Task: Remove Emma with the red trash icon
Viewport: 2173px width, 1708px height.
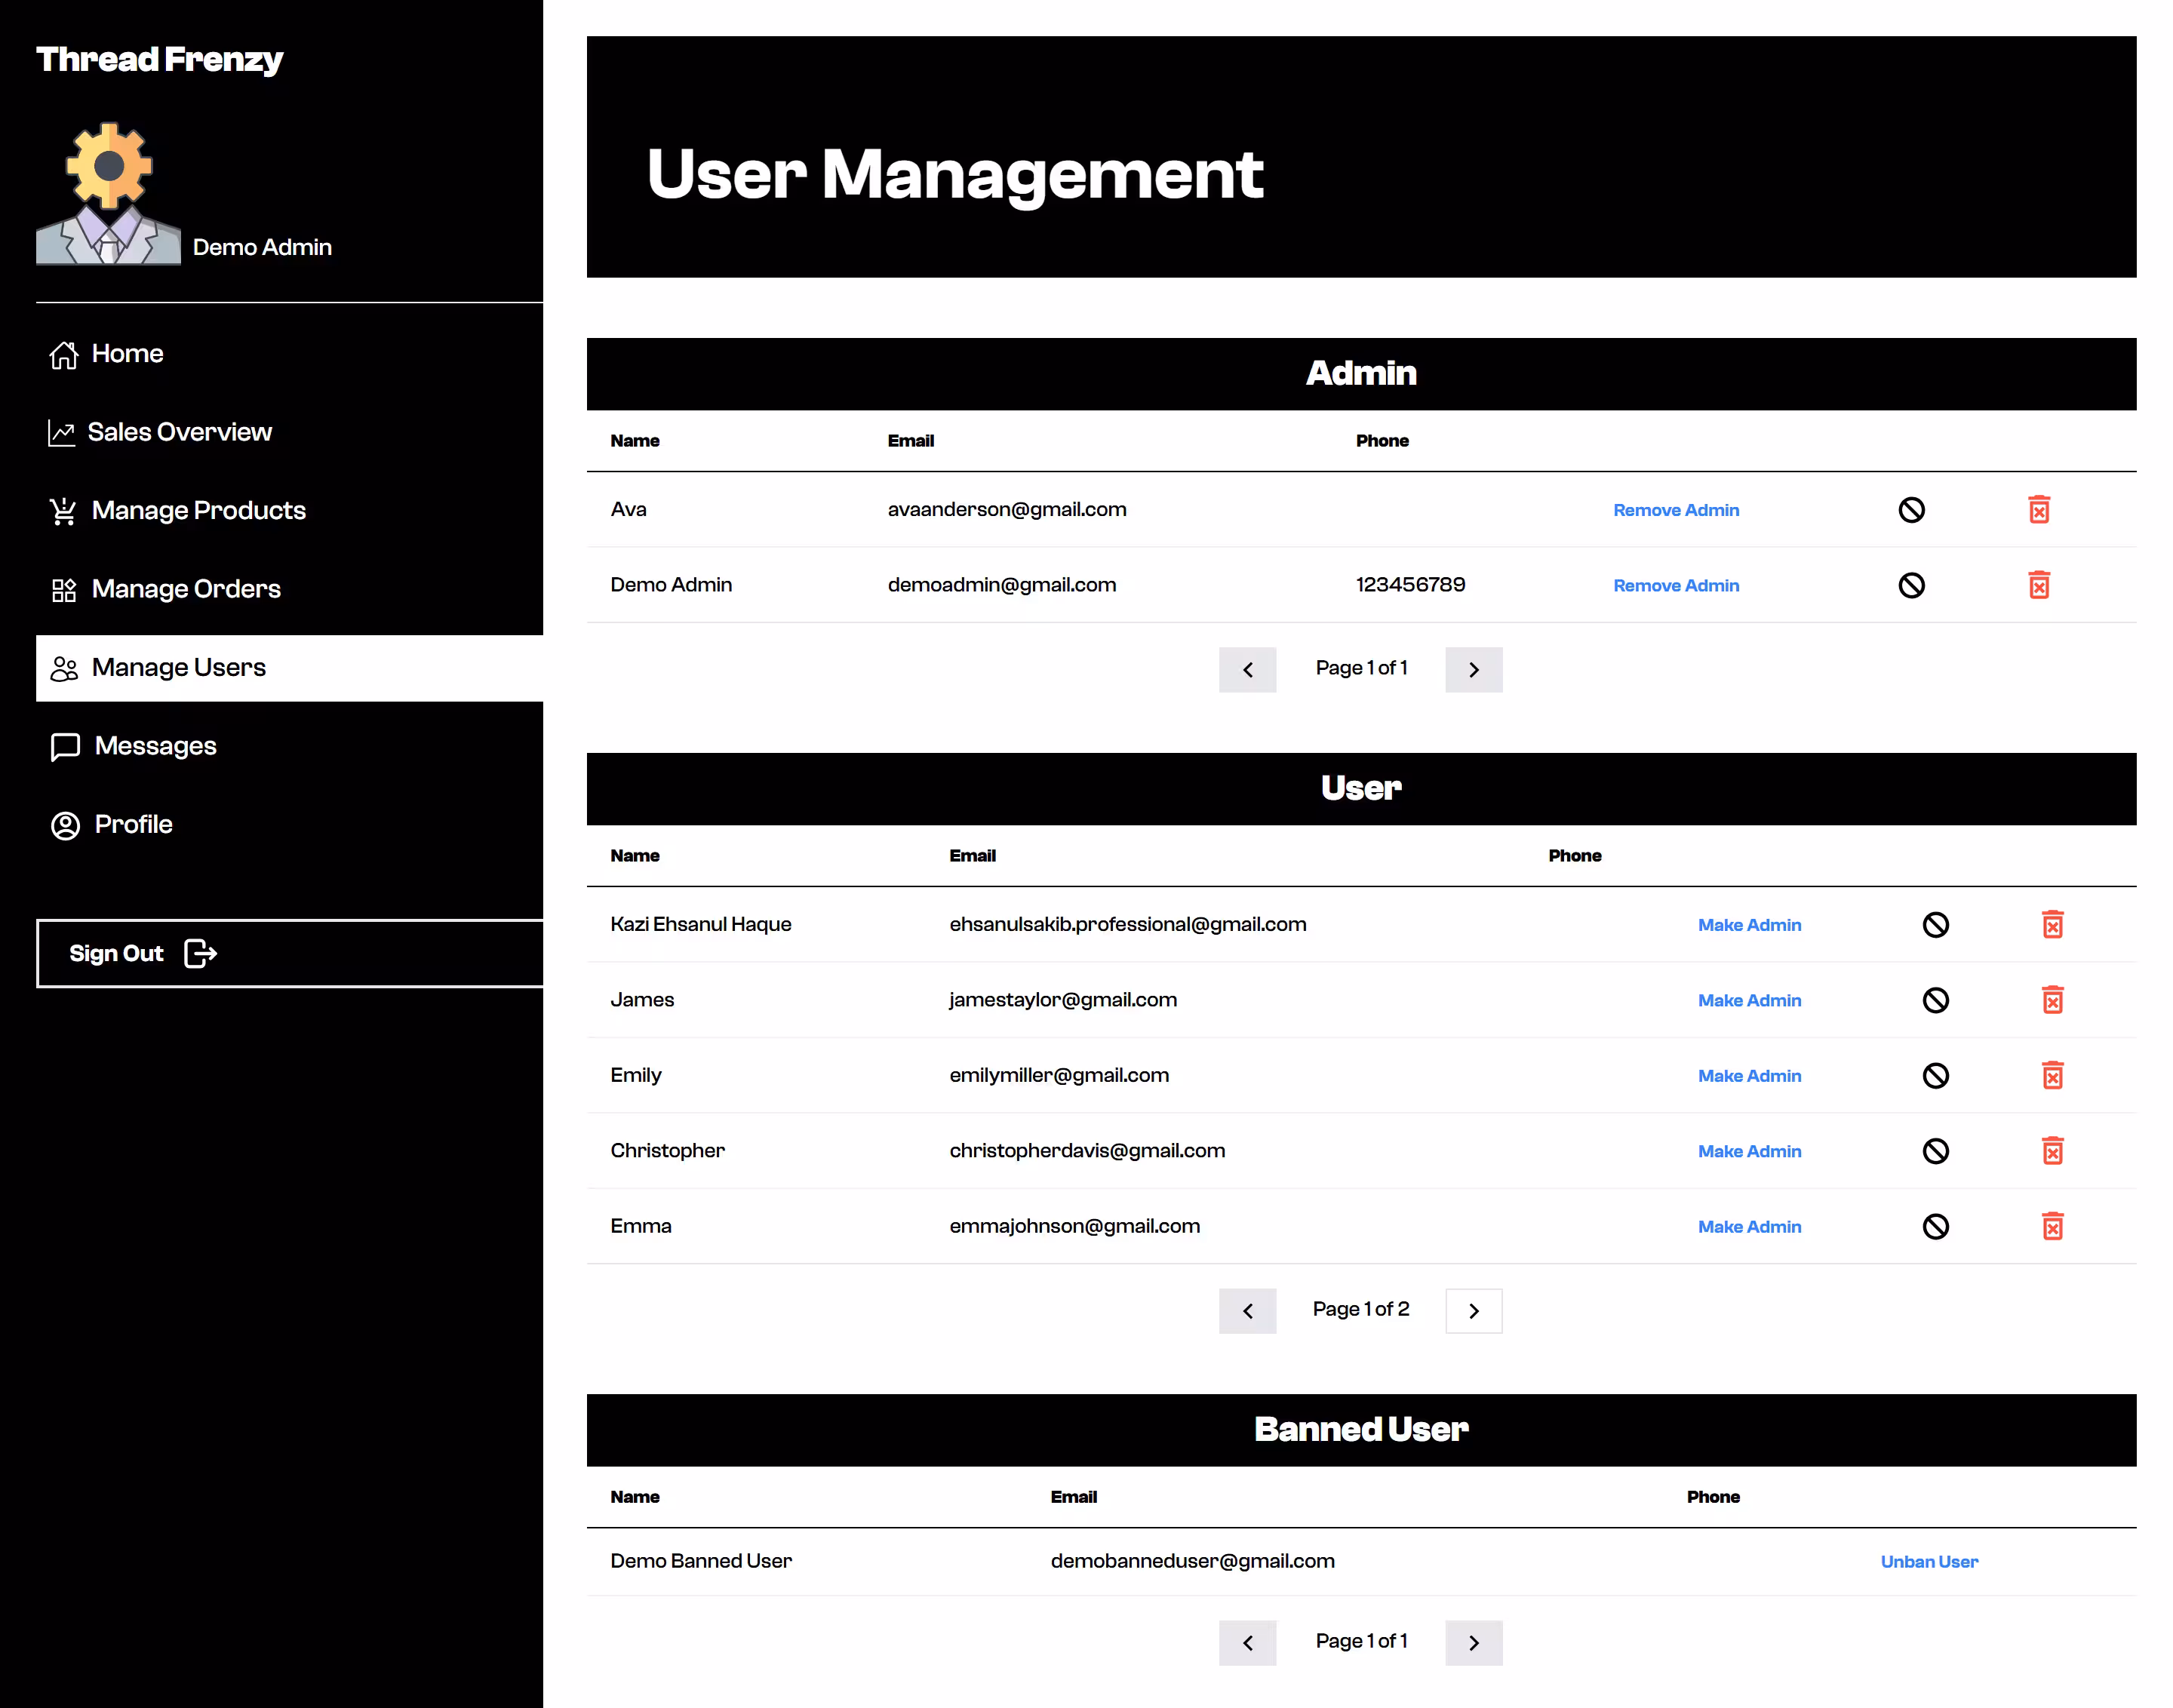Action: pyautogui.click(x=2052, y=1226)
